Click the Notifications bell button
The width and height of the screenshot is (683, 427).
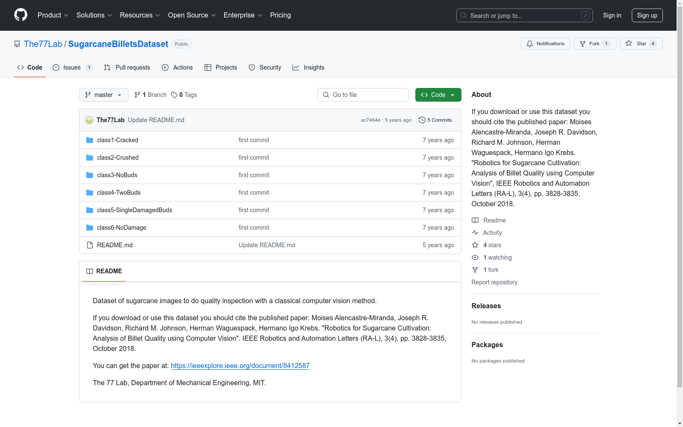pyautogui.click(x=545, y=44)
